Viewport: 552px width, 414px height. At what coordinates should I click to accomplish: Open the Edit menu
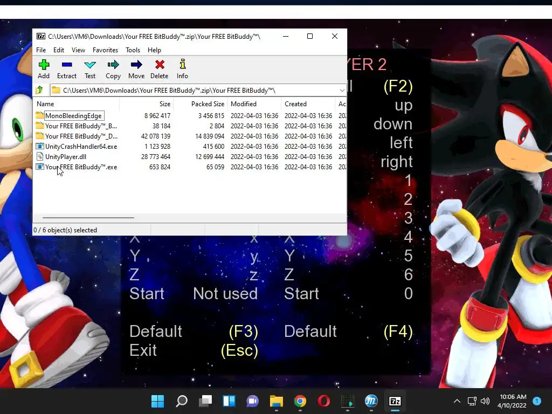58,50
